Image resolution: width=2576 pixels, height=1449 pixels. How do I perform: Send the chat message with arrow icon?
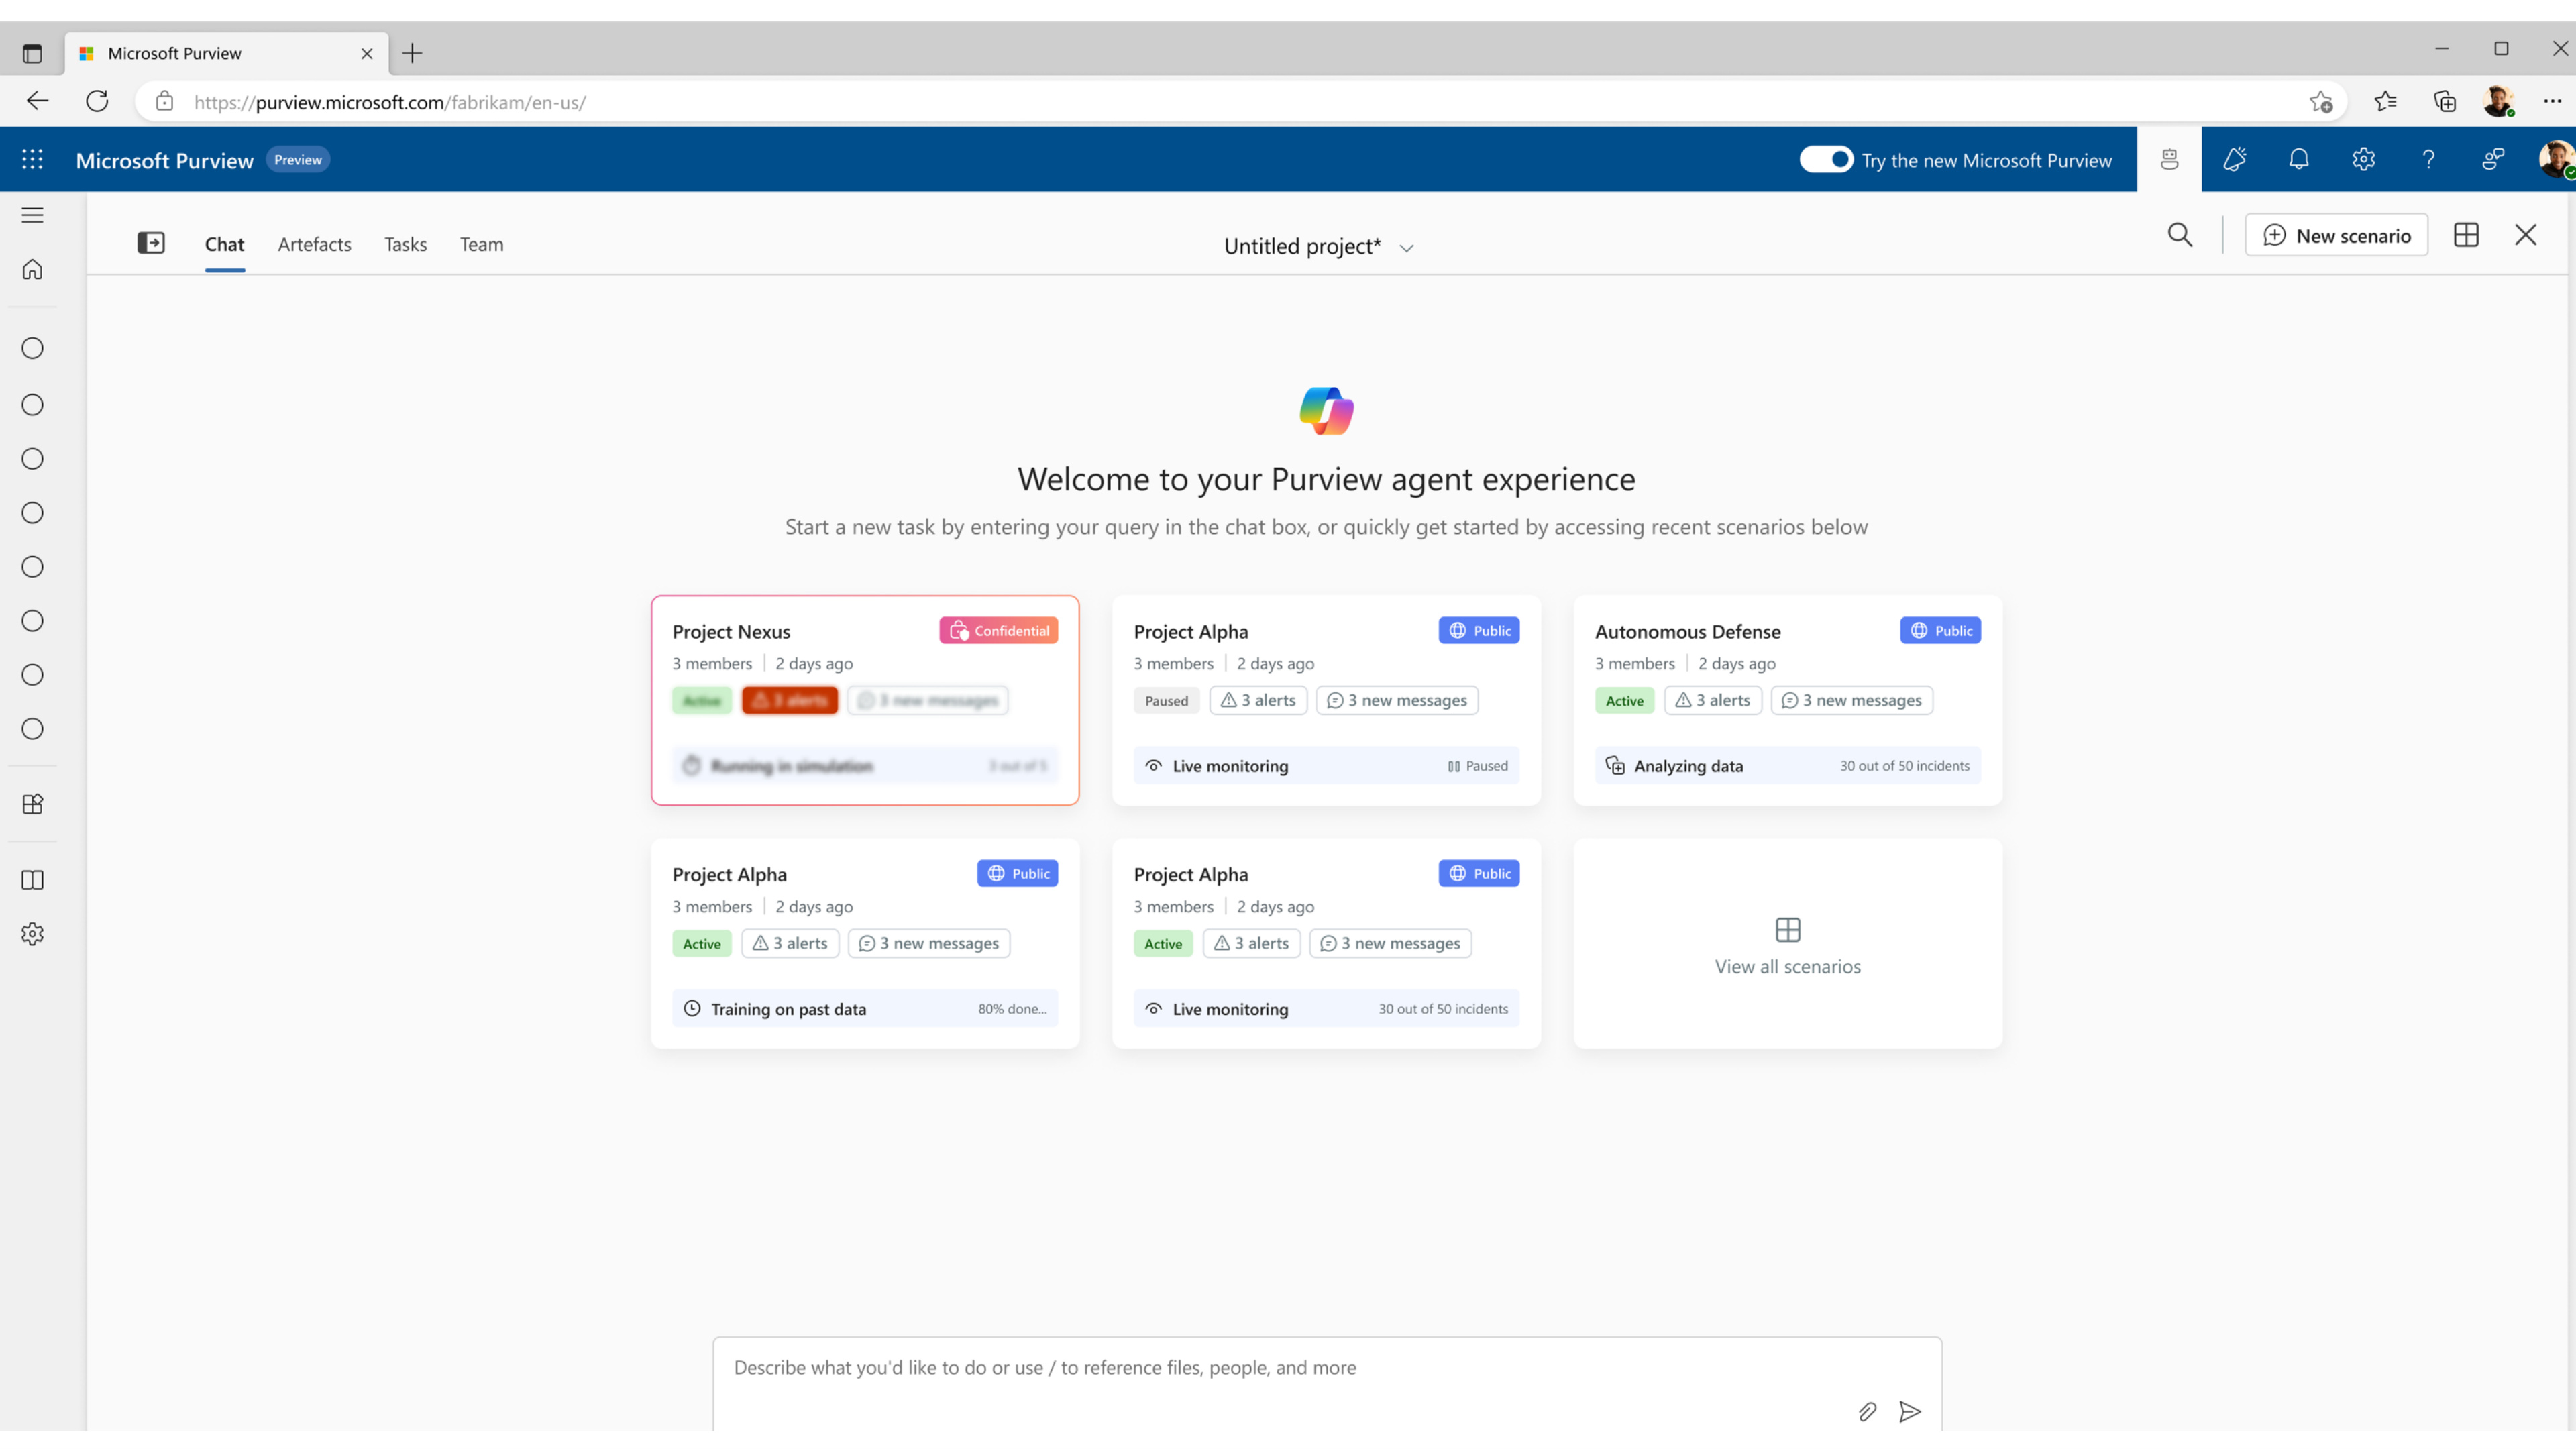coord(1910,1411)
